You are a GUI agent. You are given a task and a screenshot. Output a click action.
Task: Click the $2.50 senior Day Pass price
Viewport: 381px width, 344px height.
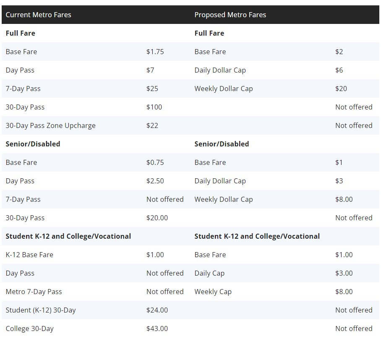[x=155, y=181]
